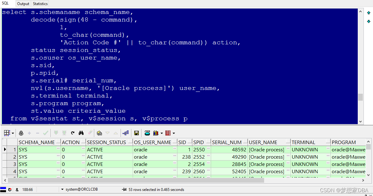Click results grid scroll right arrow
The height and width of the screenshot is (196, 373).
(363, 180)
